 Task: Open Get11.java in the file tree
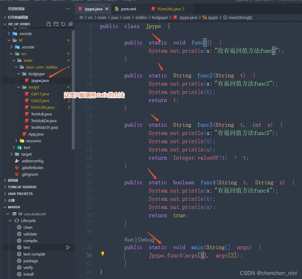pyautogui.click(x=40, y=94)
